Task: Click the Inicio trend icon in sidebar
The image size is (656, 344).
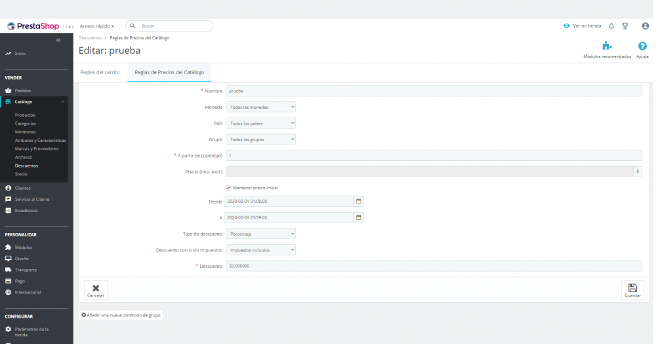Action: [x=8, y=54]
